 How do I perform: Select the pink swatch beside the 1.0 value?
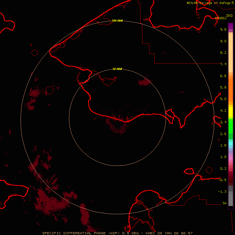(x=231, y=157)
